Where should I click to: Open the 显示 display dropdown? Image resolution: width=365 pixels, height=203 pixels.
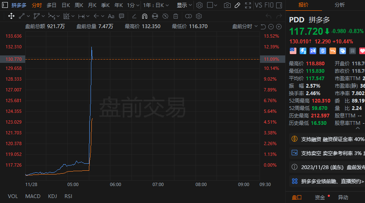(184, 5)
